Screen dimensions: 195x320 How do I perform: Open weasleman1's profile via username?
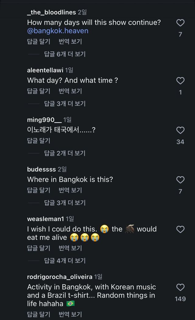pos(45,219)
